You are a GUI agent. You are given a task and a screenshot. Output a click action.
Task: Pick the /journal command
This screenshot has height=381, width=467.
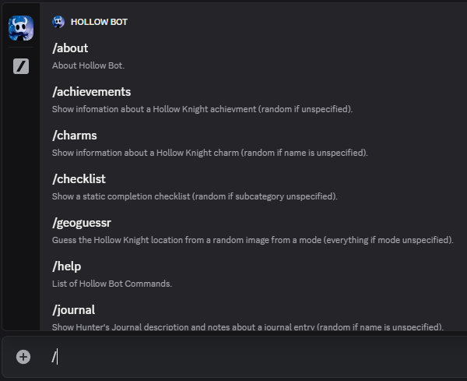(x=253, y=316)
